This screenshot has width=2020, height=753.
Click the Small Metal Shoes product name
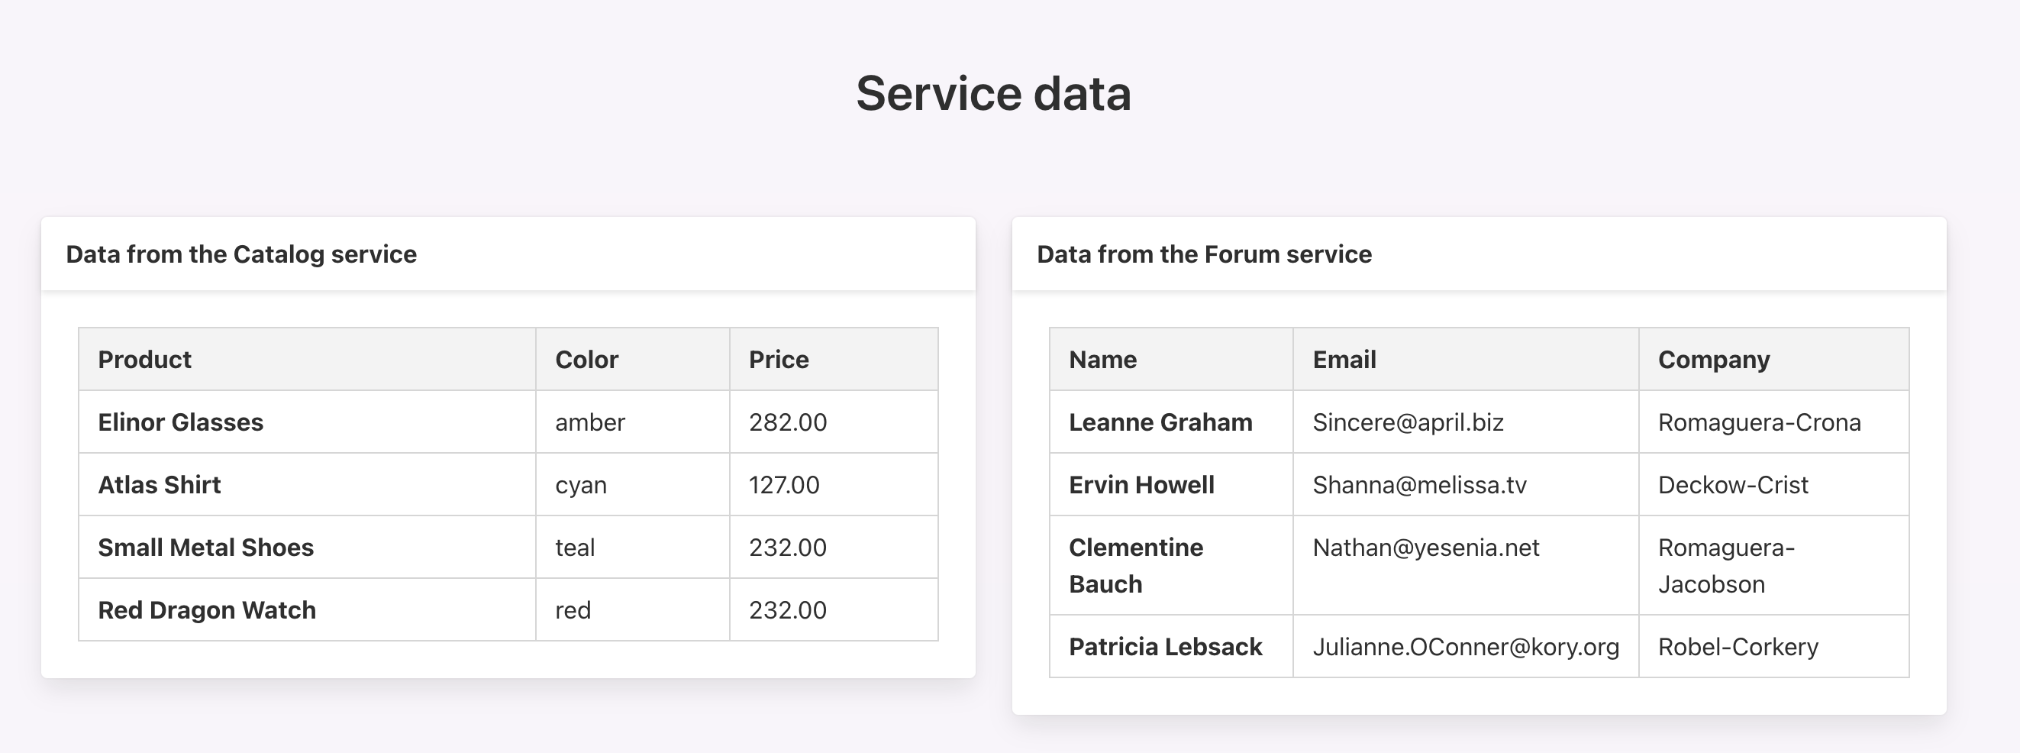pyautogui.click(x=205, y=548)
